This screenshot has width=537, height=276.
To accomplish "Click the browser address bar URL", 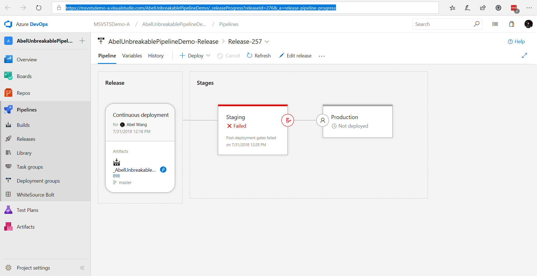I will (201, 8).
